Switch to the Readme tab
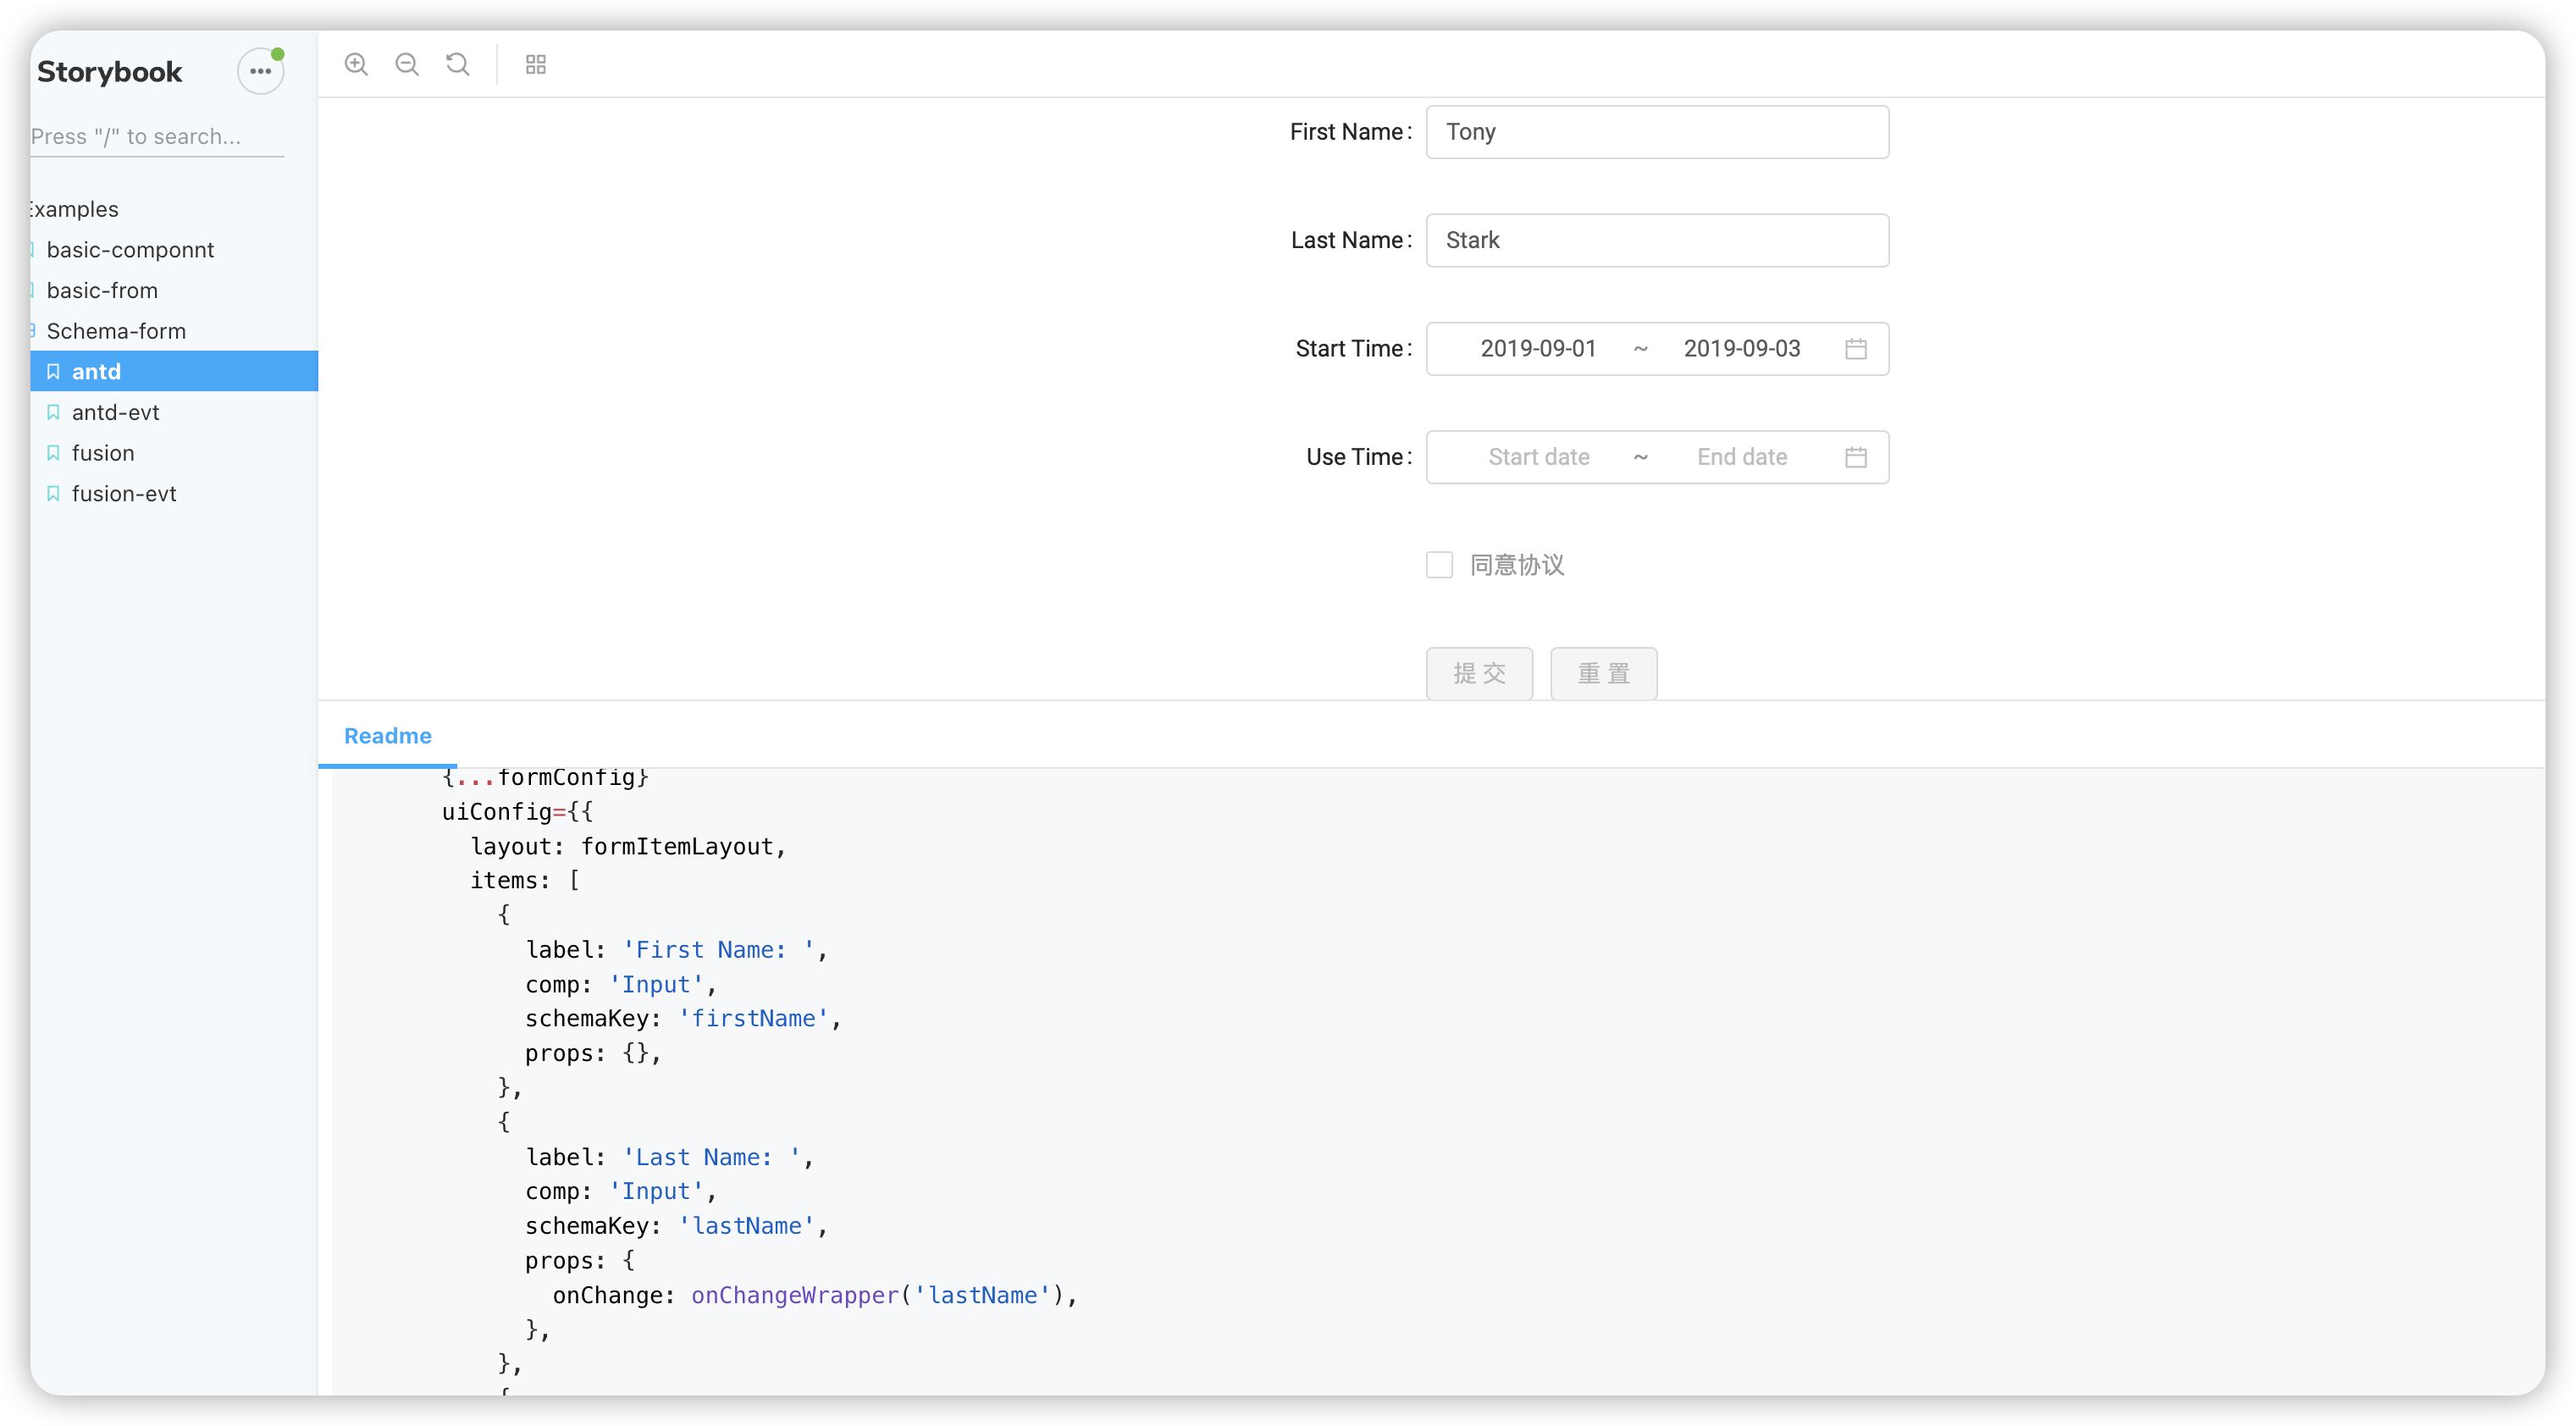 click(388, 736)
